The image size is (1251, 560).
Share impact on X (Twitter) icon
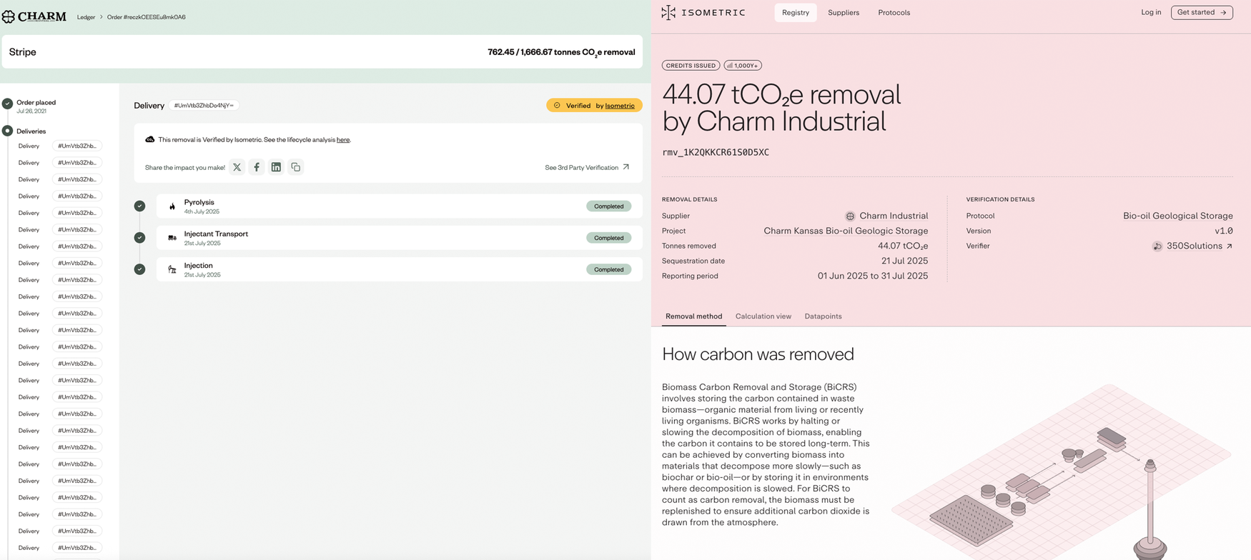click(237, 167)
